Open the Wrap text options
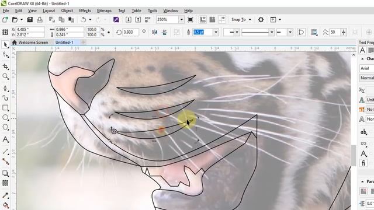 [x=314, y=32]
